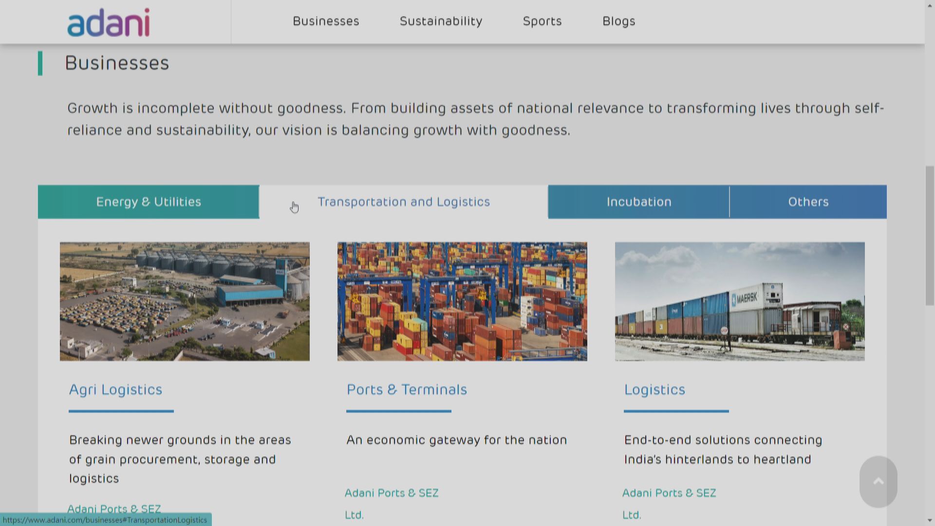935x526 pixels.
Task: Open the Others tab
Action: (808, 202)
